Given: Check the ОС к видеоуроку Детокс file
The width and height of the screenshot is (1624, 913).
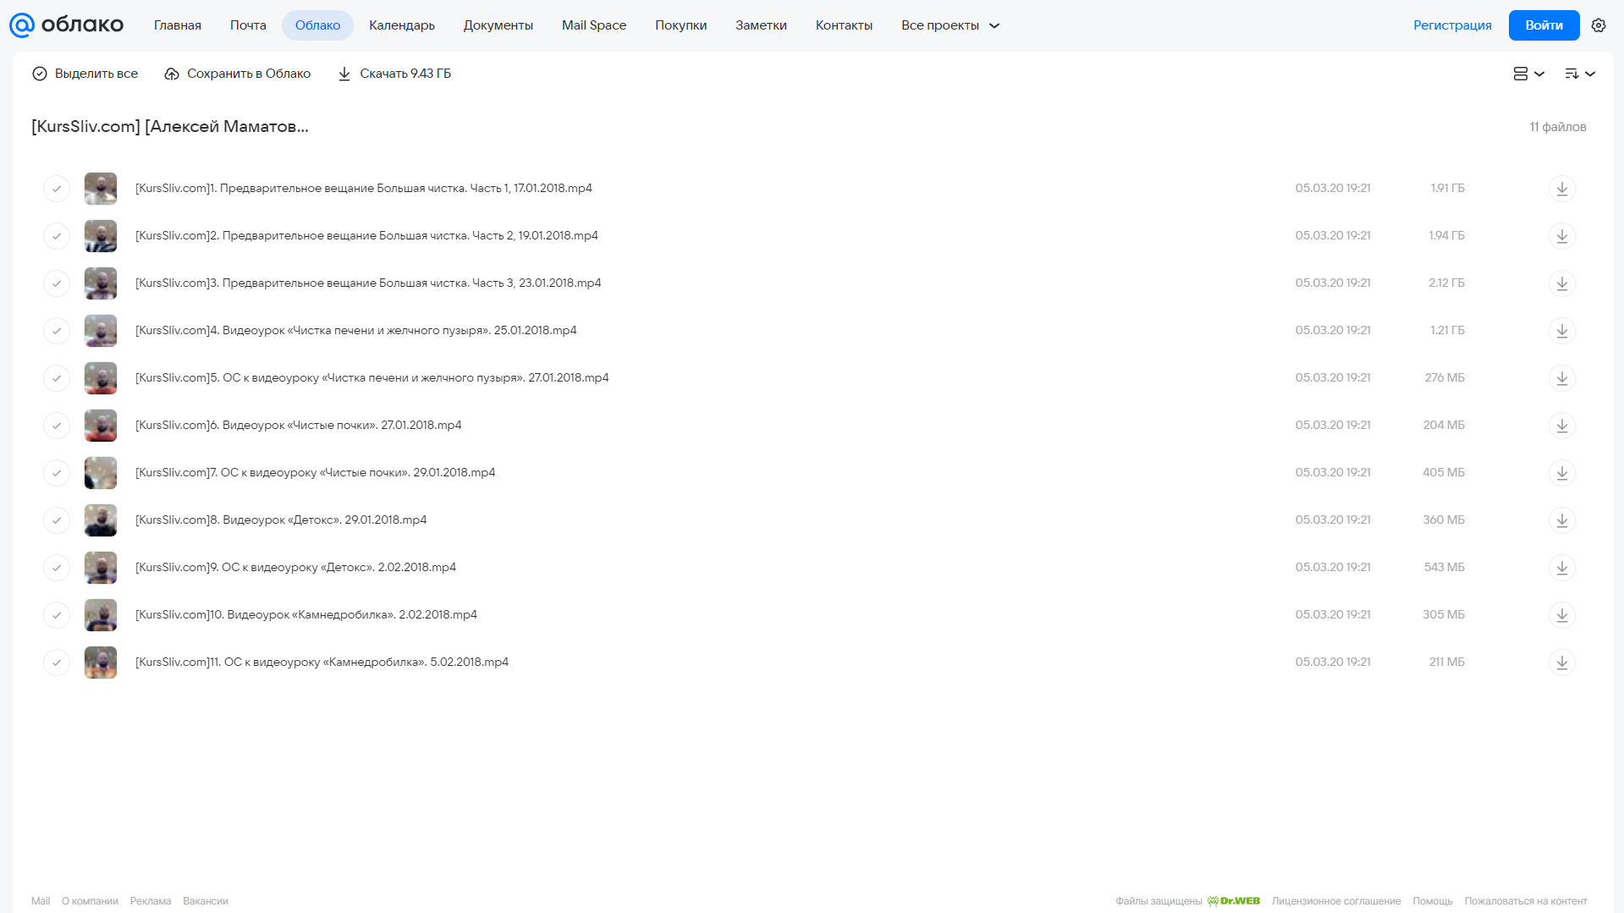Looking at the screenshot, I should pos(57,568).
